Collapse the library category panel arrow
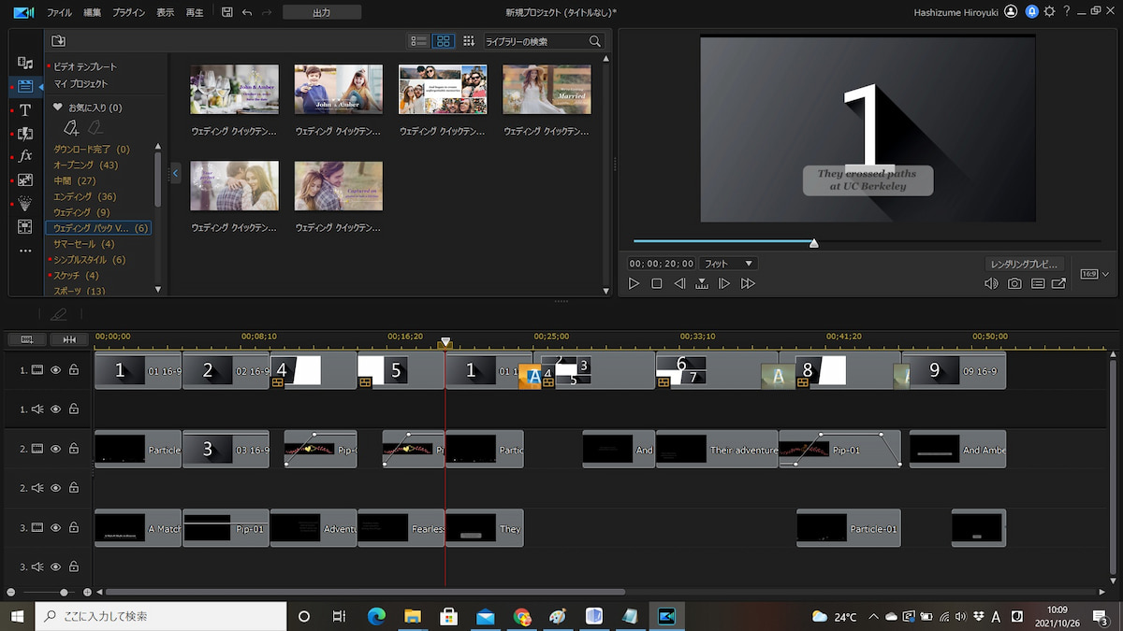Viewport: 1123px width, 631px height. pos(175,174)
